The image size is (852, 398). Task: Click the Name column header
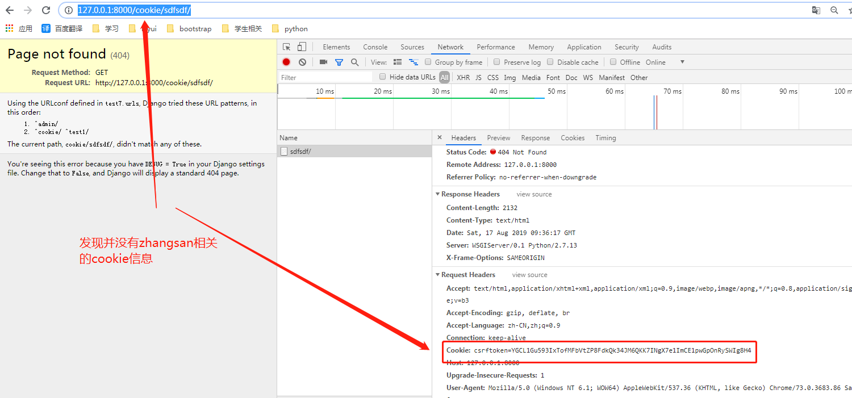click(354, 138)
